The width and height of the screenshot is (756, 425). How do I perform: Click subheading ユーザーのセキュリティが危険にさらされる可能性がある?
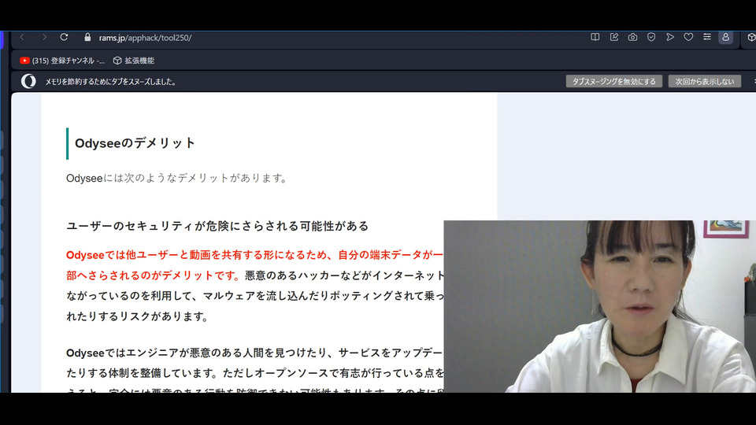pyautogui.click(x=217, y=226)
